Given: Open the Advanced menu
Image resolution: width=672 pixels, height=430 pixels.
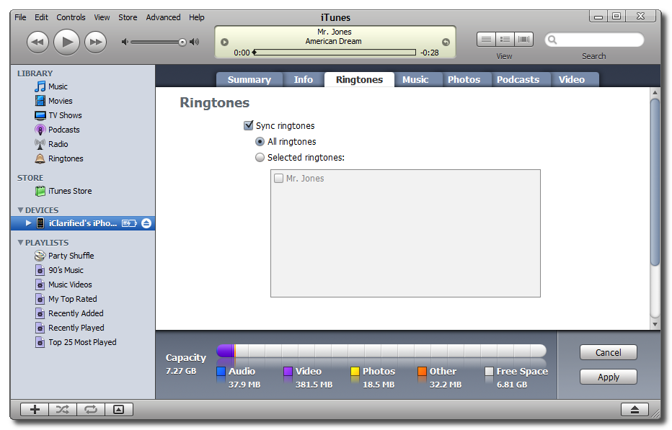Looking at the screenshot, I should 163,17.
